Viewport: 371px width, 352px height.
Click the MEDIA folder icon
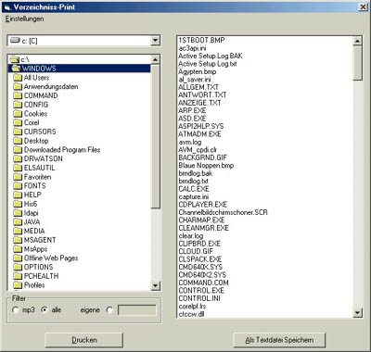point(18,231)
